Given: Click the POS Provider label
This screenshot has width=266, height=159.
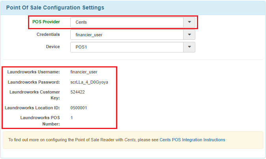Looking at the screenshot, I should pos(46,22).
